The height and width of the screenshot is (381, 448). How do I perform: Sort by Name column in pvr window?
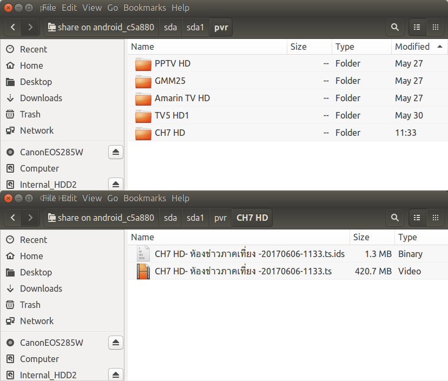207,47
